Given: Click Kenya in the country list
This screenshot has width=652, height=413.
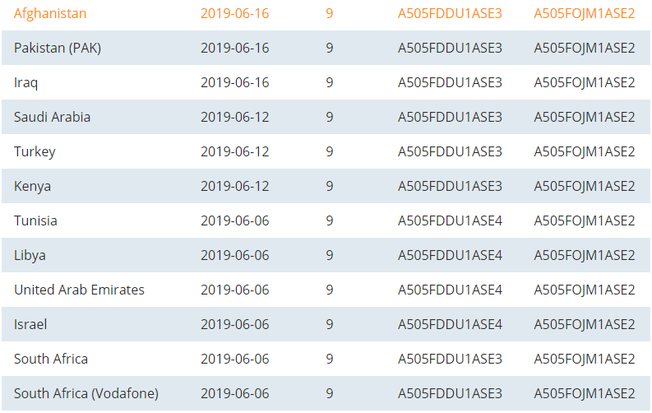Looking at the screenshot, I should [x=32, y=186].
